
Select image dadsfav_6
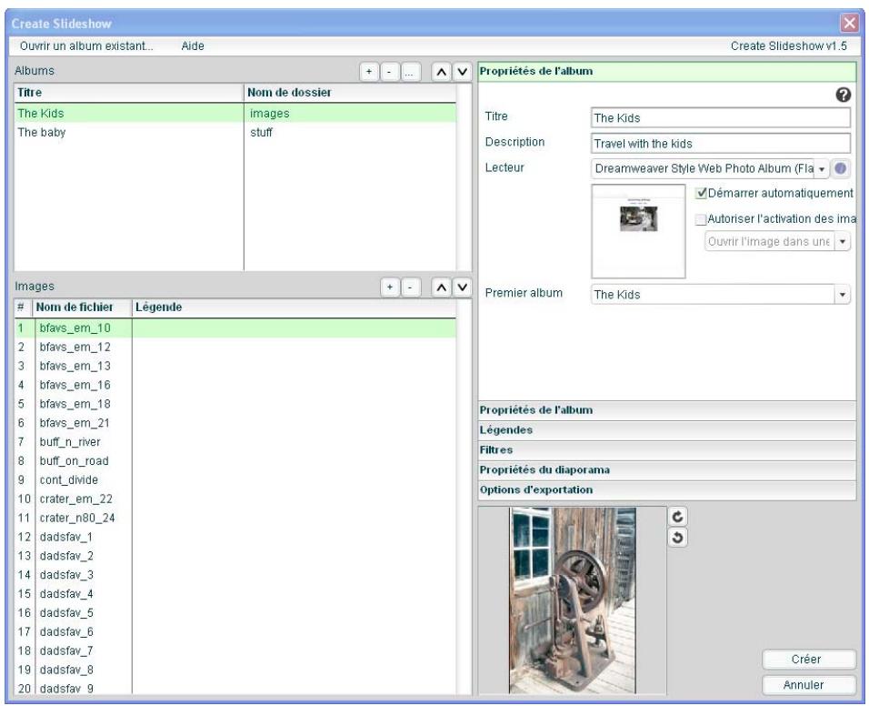(235, 631)
